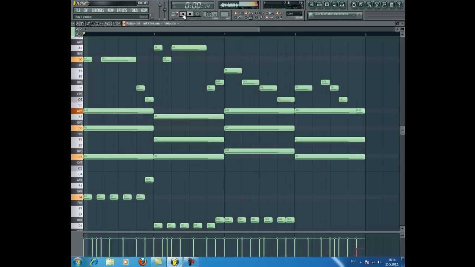Launch Firefox from the taskbar
Image resolution: width=475 pixels, height=267 pixels.
pyautogui.click(x=142, y=262)
